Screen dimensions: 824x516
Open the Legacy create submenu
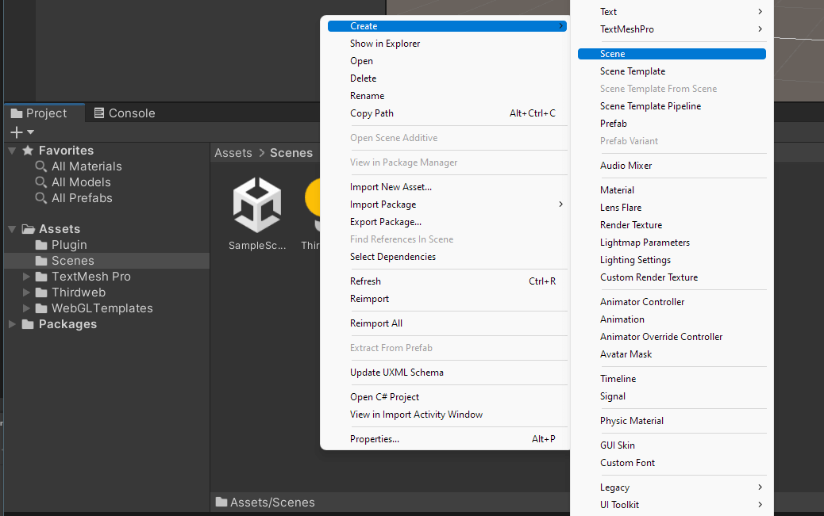coord(672,487)
